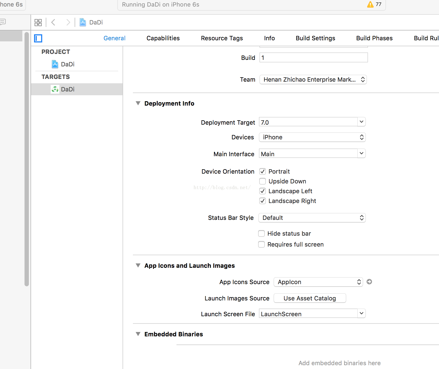Click the DaDi project blueprint icon

(55, 64)
